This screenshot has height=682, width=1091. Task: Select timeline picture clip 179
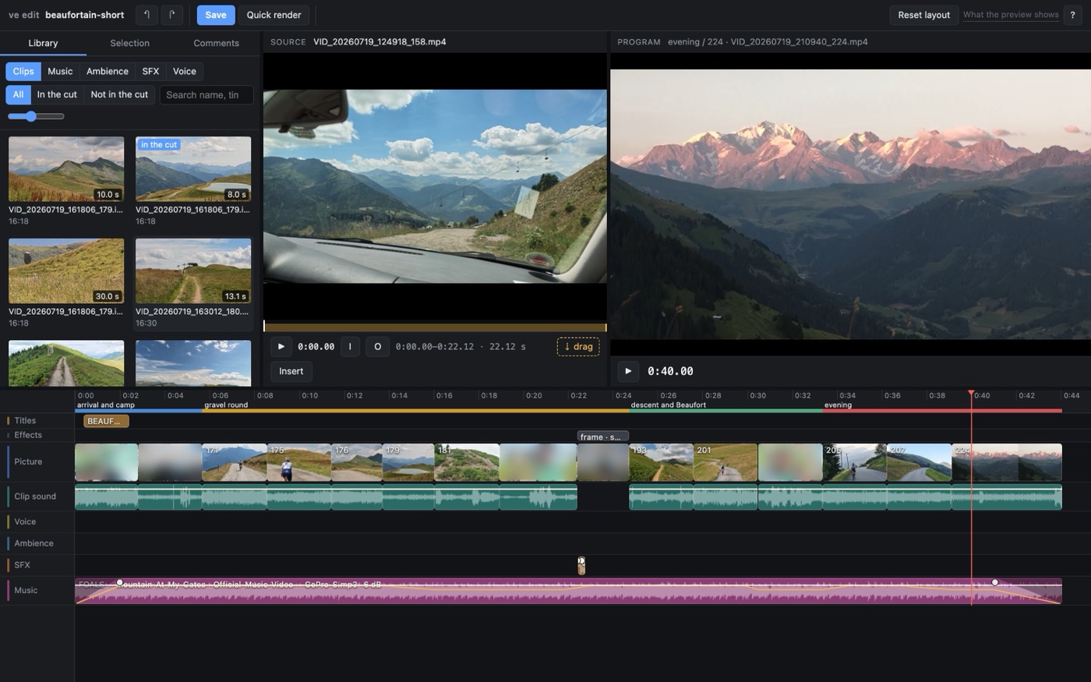[x=408, y=462]
